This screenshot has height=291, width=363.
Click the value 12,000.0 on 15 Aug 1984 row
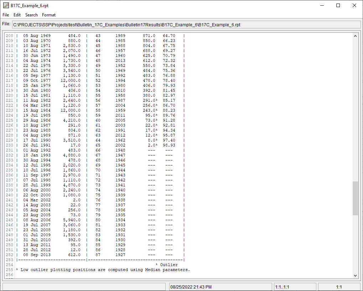[71, 110]
